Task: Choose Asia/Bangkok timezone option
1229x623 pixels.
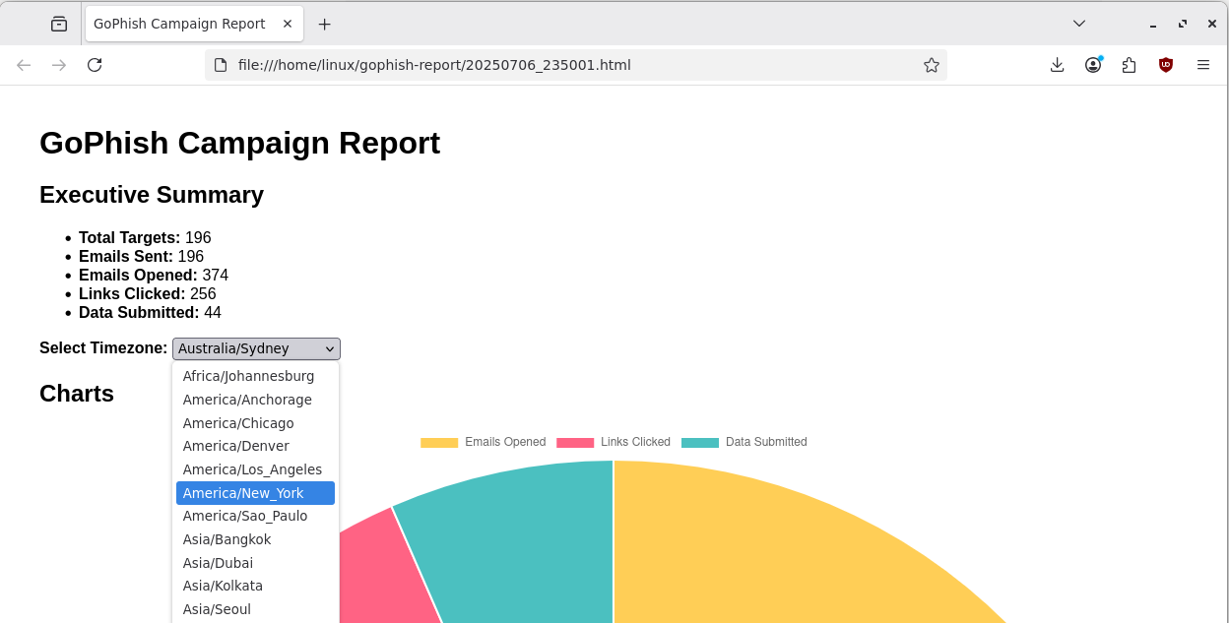Action: [255, 539]
